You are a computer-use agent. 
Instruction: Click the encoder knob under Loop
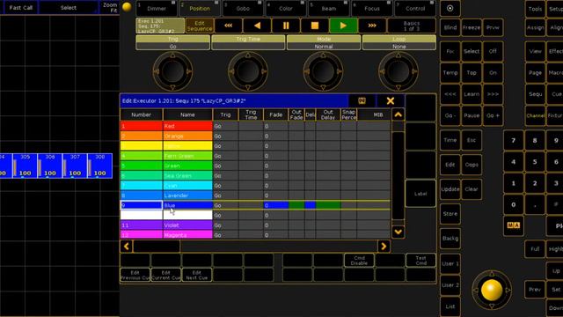(398, 71)
